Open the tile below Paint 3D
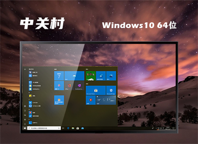 point(59,100)
